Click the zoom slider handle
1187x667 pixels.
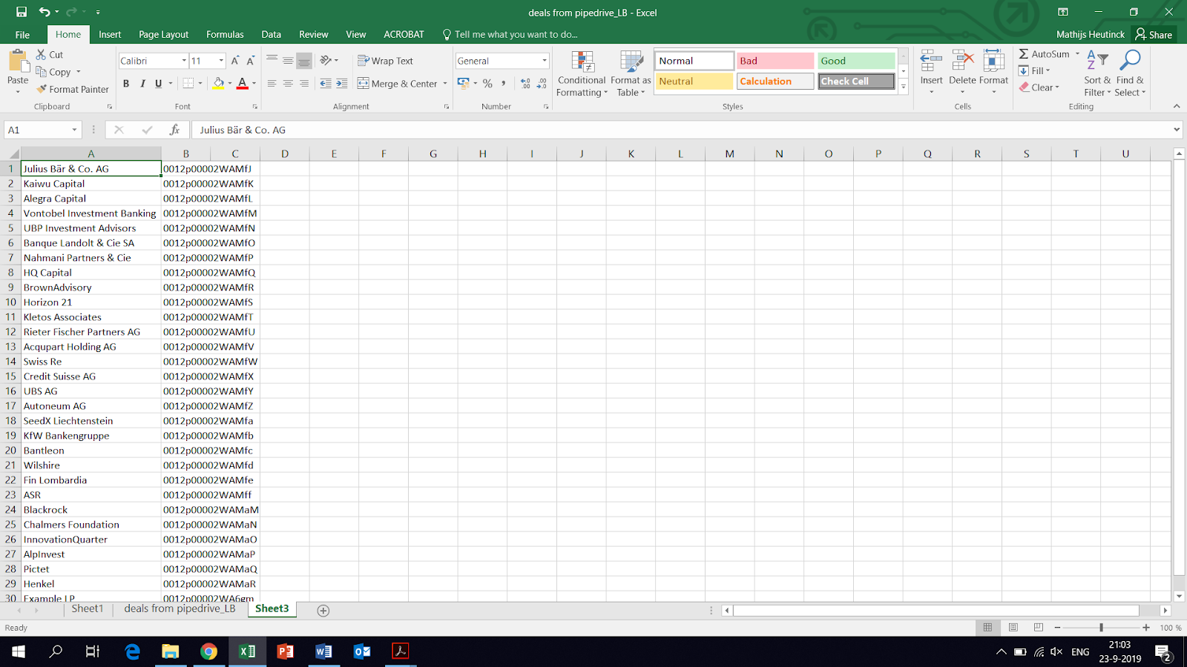tap(1101, 628)
